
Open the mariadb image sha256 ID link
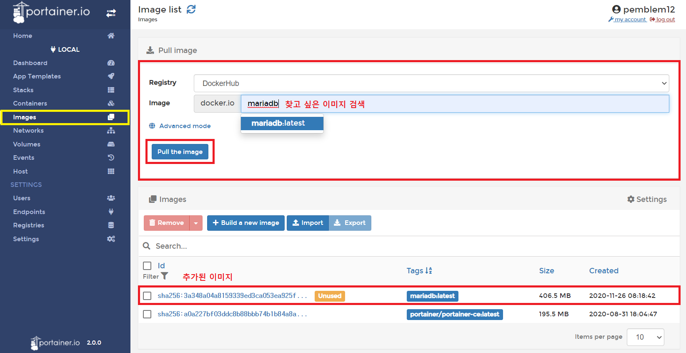pos(232,296)
